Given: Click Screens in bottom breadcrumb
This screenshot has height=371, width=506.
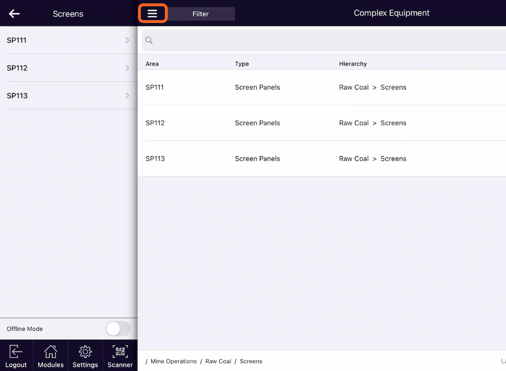Looking at the screenshot, I should pyautogui.click(x=251, y=361).
